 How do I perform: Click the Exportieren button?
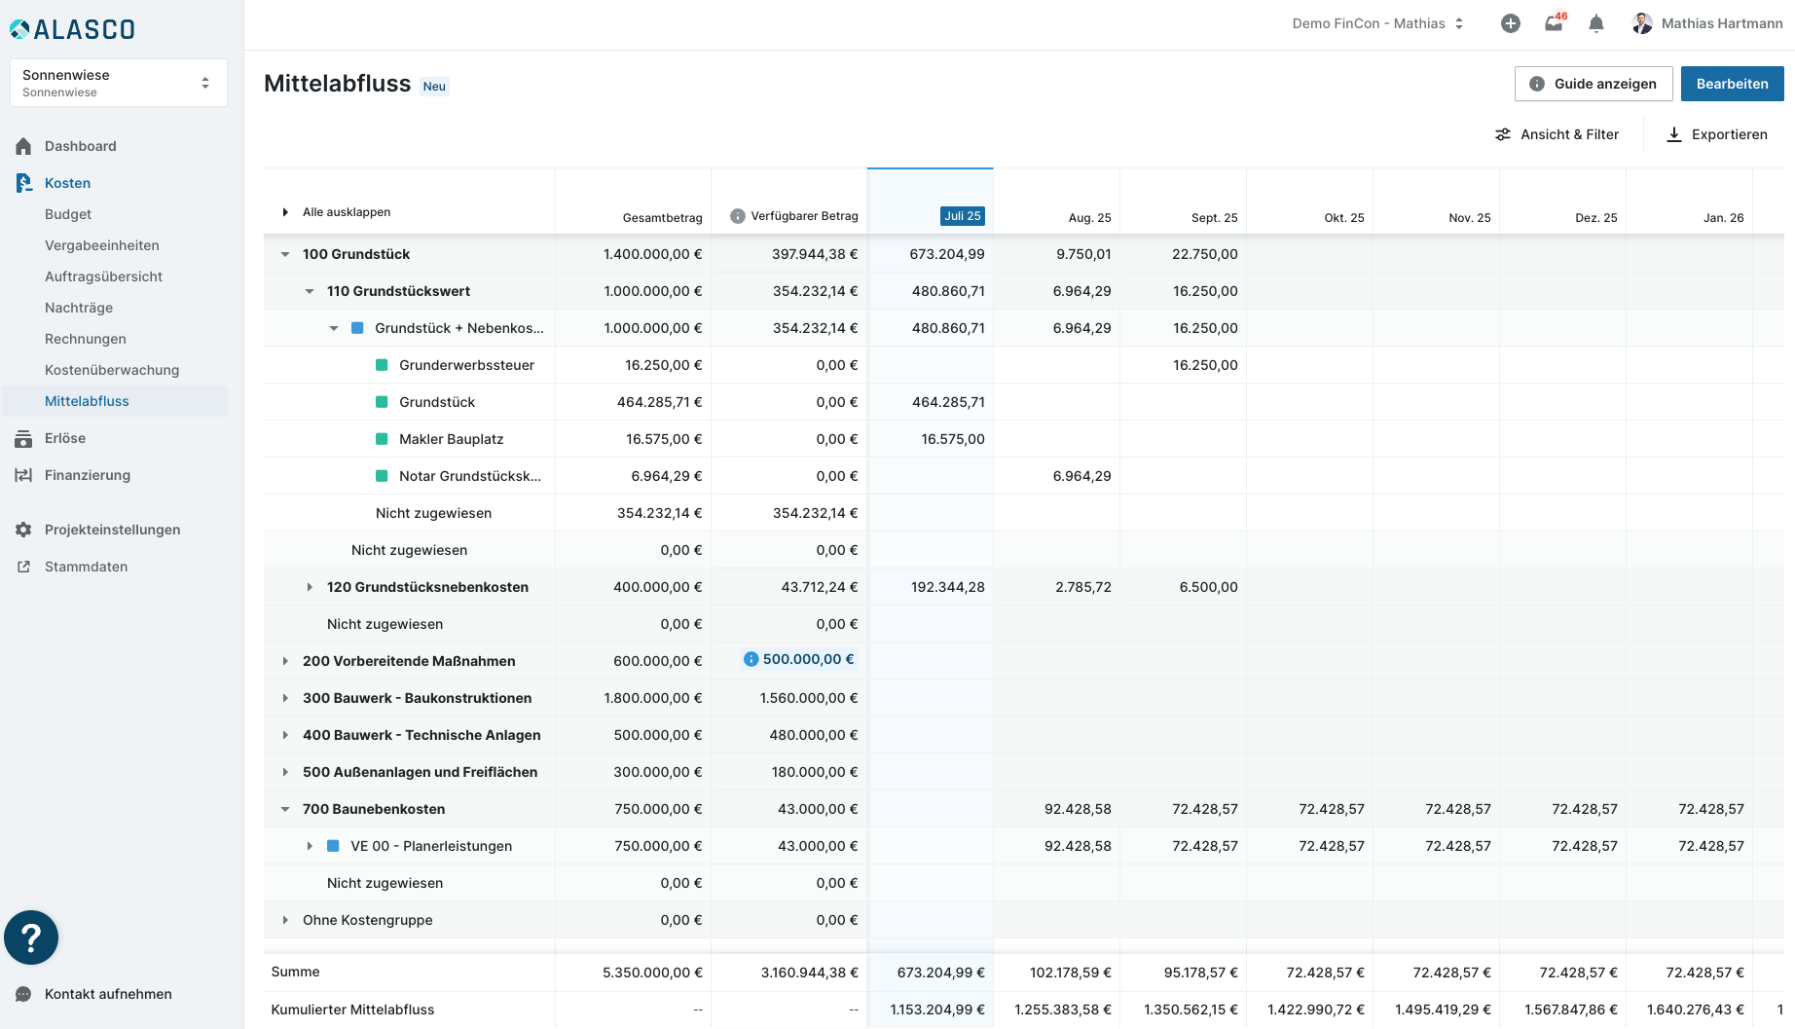[x=1717, y=134]
